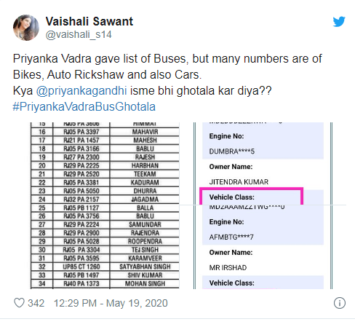Screen dimensions: 355x327
Task: View the 342 likes count
Action: (x=36, y=303)
